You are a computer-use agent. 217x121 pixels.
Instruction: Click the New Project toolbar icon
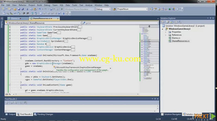pos(4,9)
